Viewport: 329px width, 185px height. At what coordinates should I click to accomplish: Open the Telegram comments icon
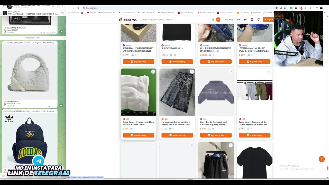[x=58, y=6]
